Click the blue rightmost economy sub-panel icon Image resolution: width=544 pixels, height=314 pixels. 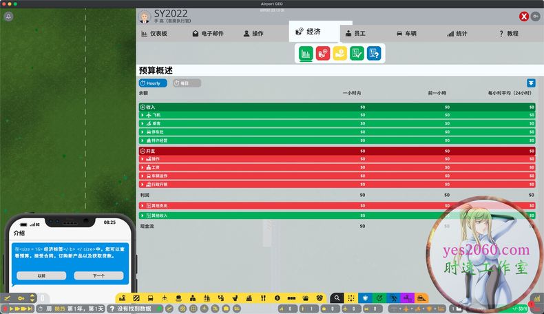pyautogui.click(x=374, y=53)
